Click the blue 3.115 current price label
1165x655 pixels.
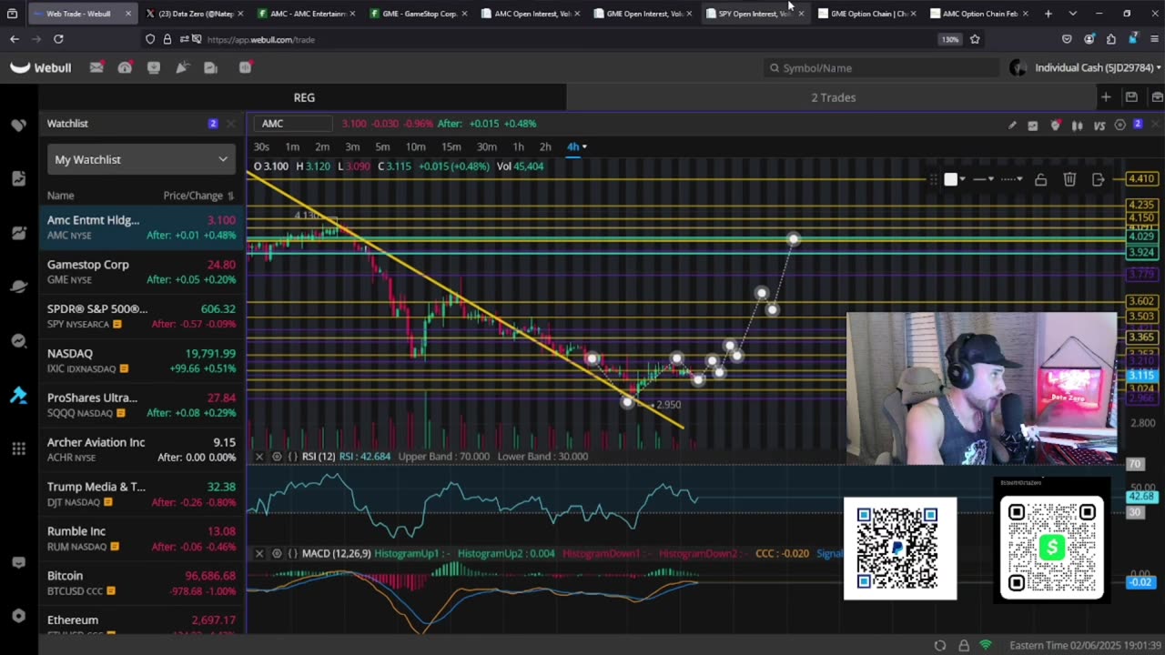coord(1141,376)
